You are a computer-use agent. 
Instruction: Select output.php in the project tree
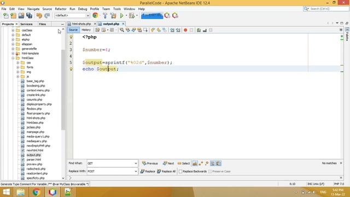coord(33,155)
